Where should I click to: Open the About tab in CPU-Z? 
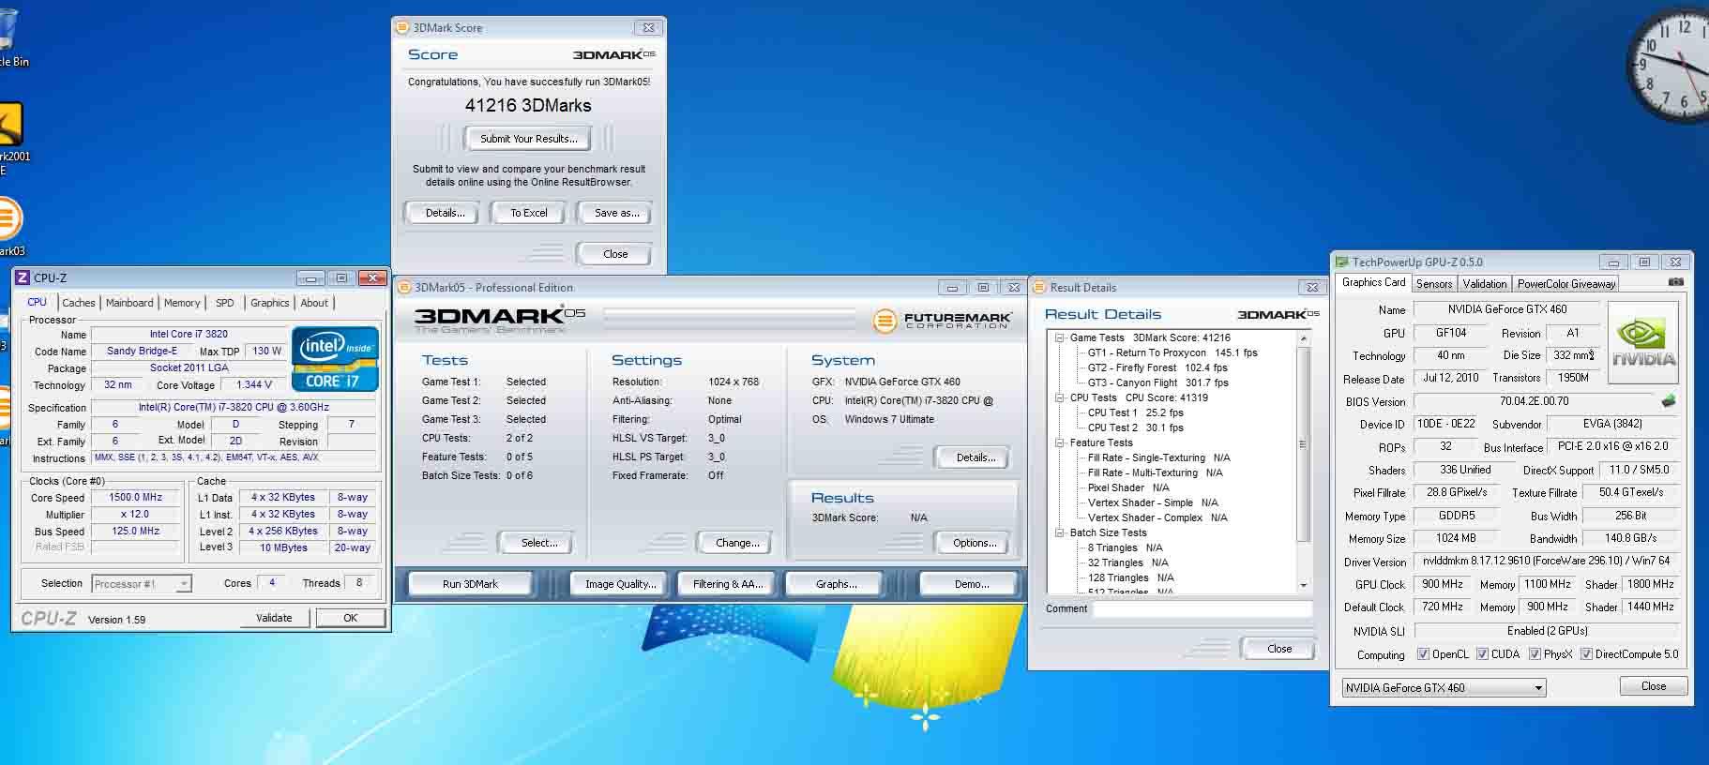pyautogui.click(x=314, y=303)
